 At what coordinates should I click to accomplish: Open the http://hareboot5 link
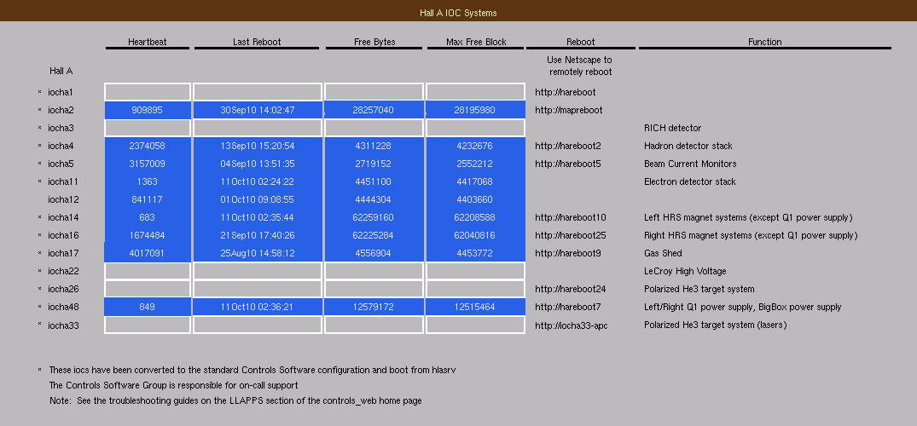(568, 164)
